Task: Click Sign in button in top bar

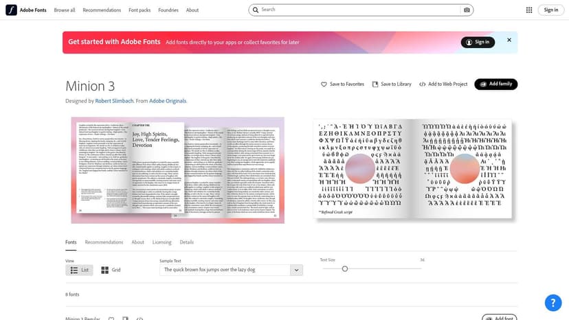Action: [551, 10]
